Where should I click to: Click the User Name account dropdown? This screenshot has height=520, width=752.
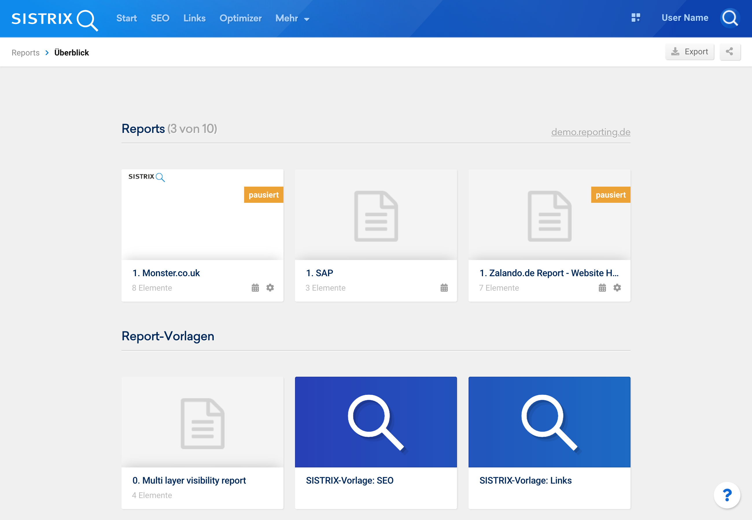pos(684,18)
